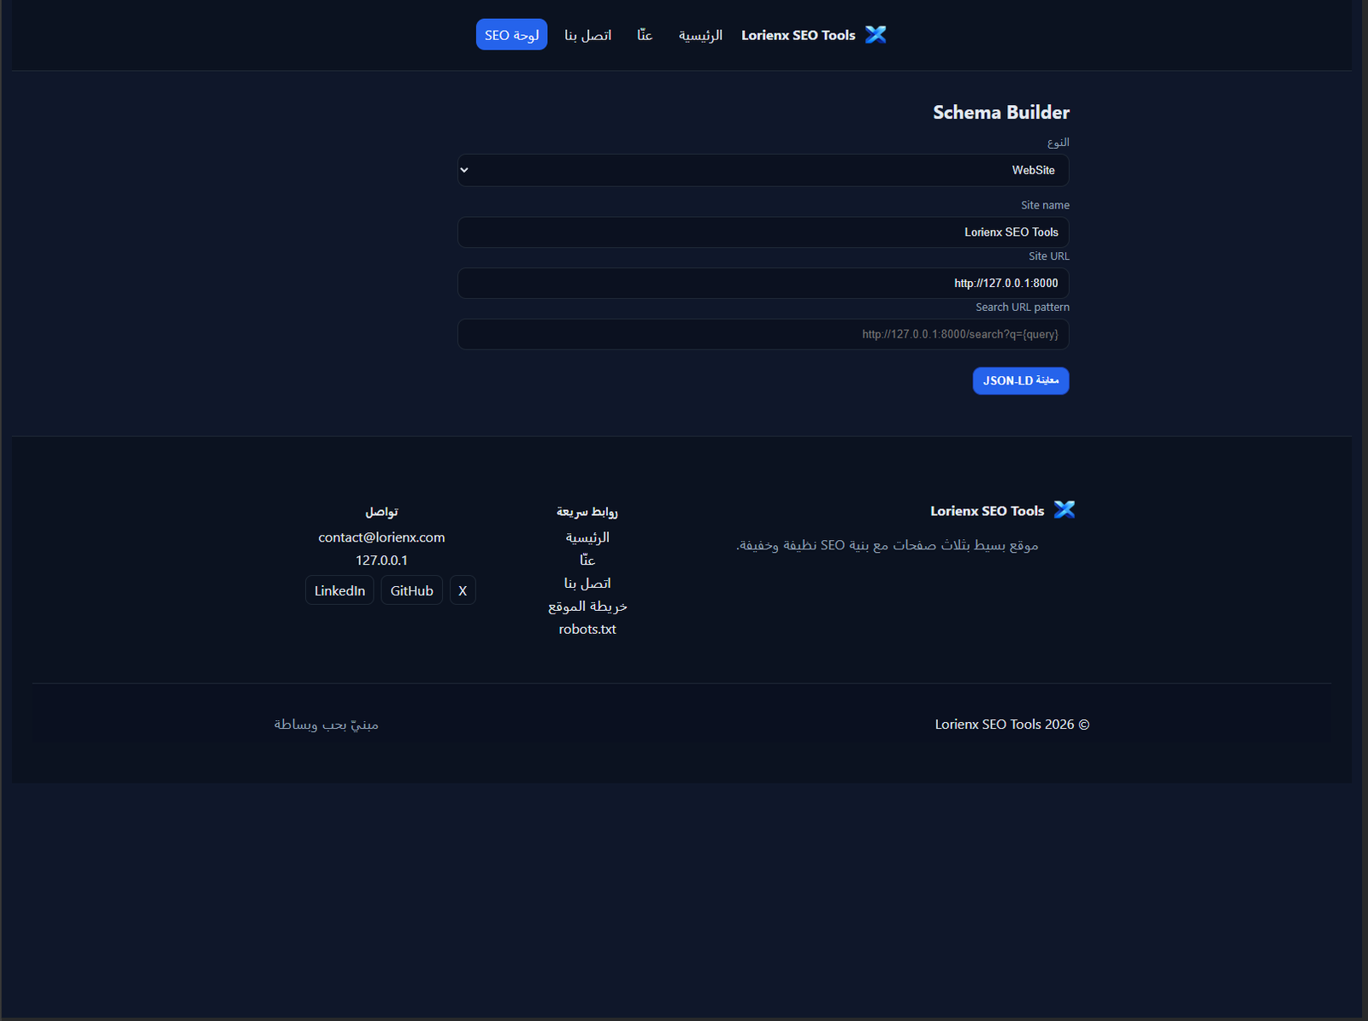The height and width of the screenshot is (1021, 1368).
Task: Select WebSite from the schema type selector
Action: [763, 170]
